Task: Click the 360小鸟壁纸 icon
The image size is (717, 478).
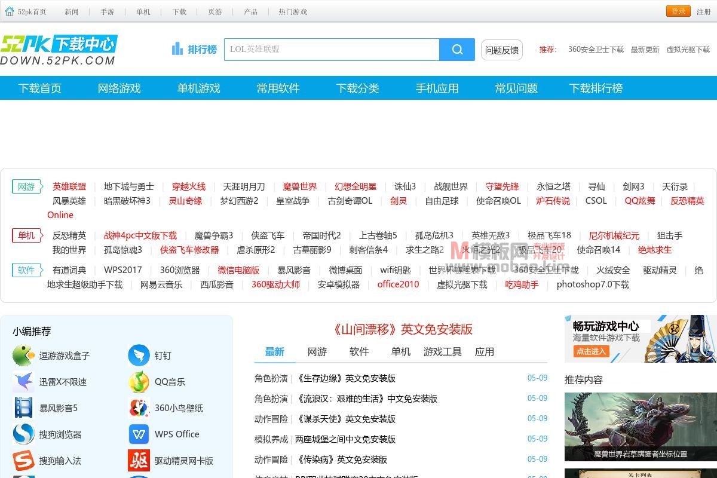Action: [x=139, y=408]
